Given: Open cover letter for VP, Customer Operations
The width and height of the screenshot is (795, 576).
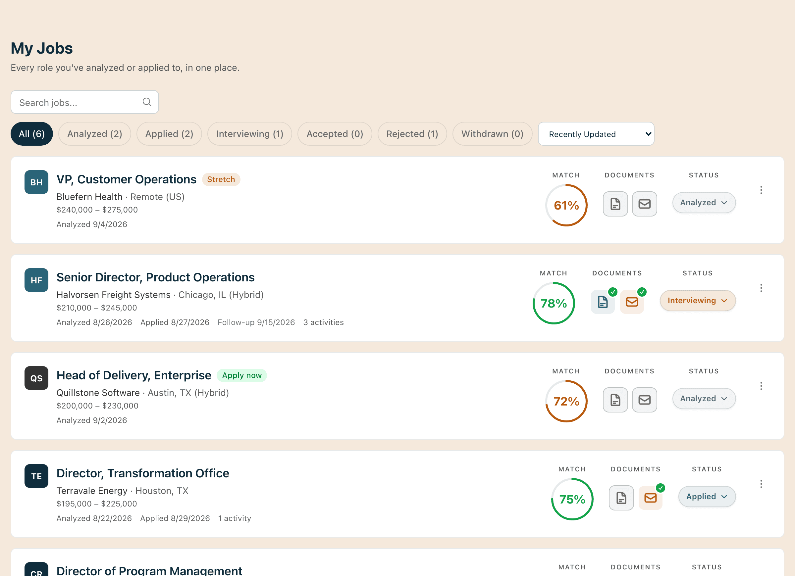Looking at the screenshot, I should 644,204.
